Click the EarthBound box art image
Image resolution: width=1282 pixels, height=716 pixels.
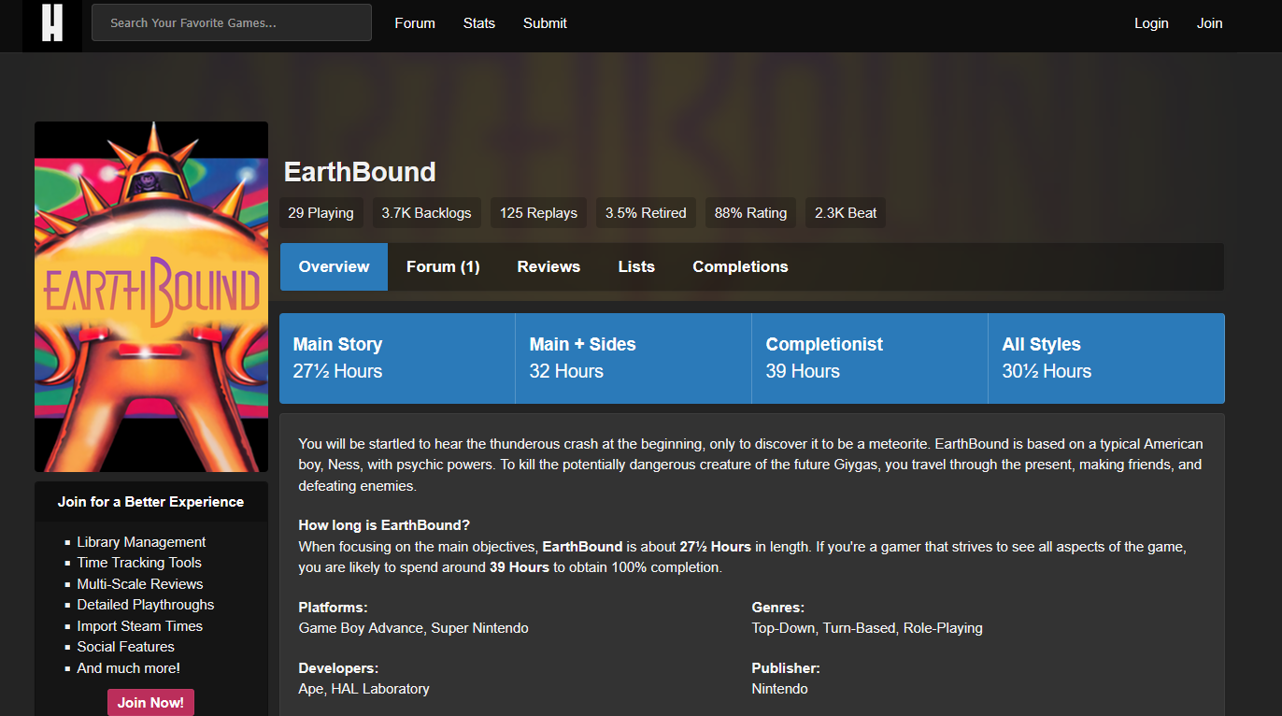click(x=151, y=296)
